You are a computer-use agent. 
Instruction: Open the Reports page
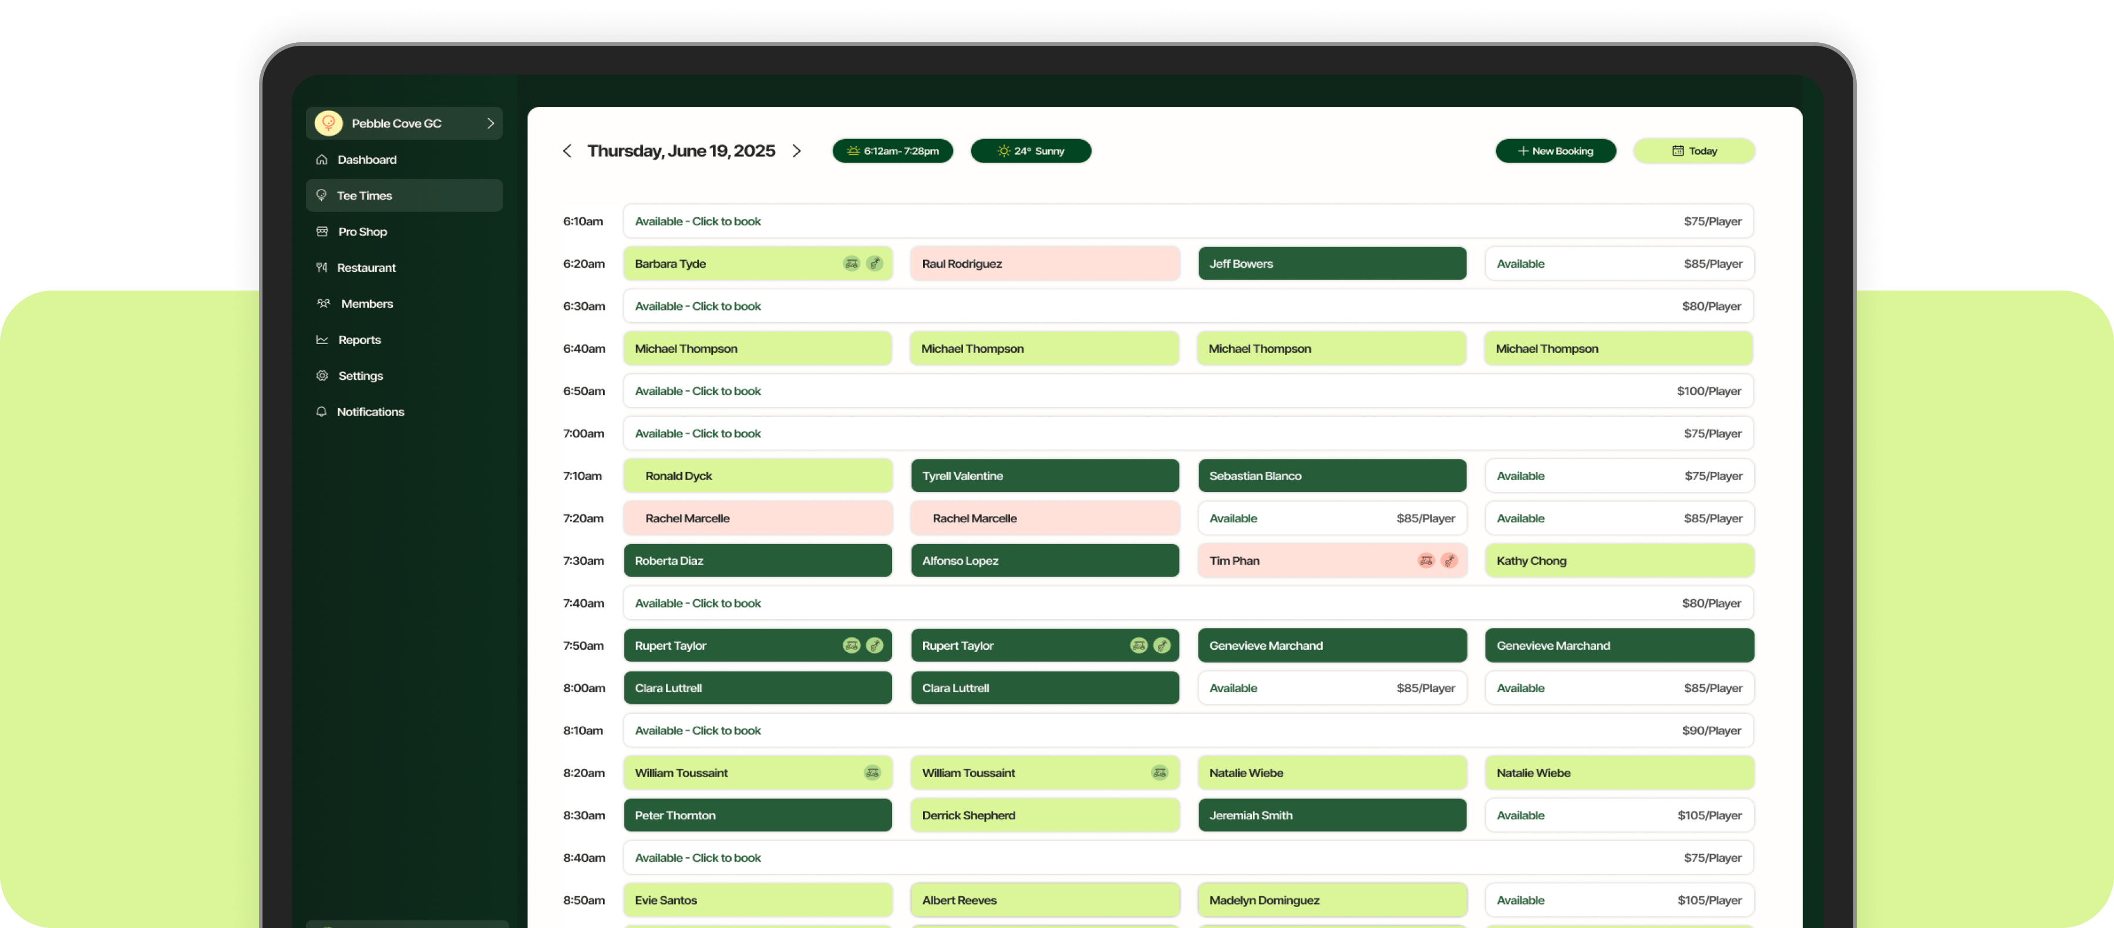(x=404, y=340)
